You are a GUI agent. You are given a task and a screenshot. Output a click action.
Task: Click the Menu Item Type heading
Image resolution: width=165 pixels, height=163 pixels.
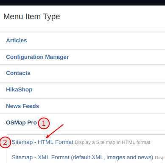coord(32,17)
